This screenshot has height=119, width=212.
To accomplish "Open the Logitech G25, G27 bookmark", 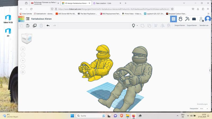I will coord(154,14).
